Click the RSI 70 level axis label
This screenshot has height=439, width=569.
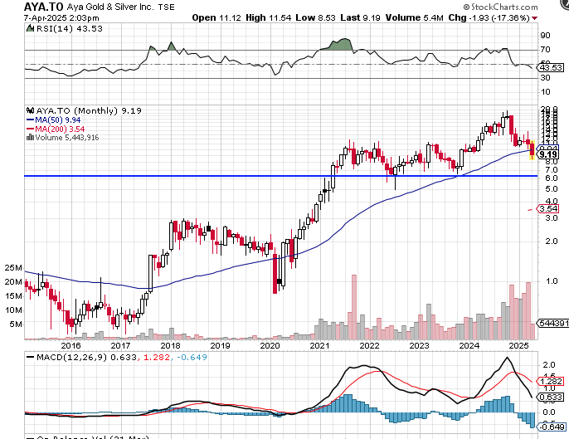pos(546,50)
